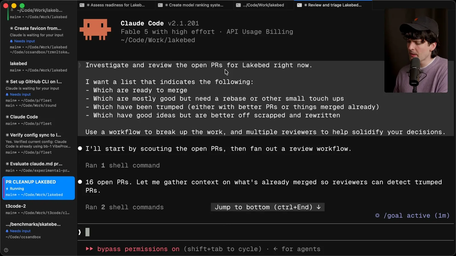
Task: Click terminal icon on .../Code/Work/lakebed tab
Action: [x=238, y=5]
